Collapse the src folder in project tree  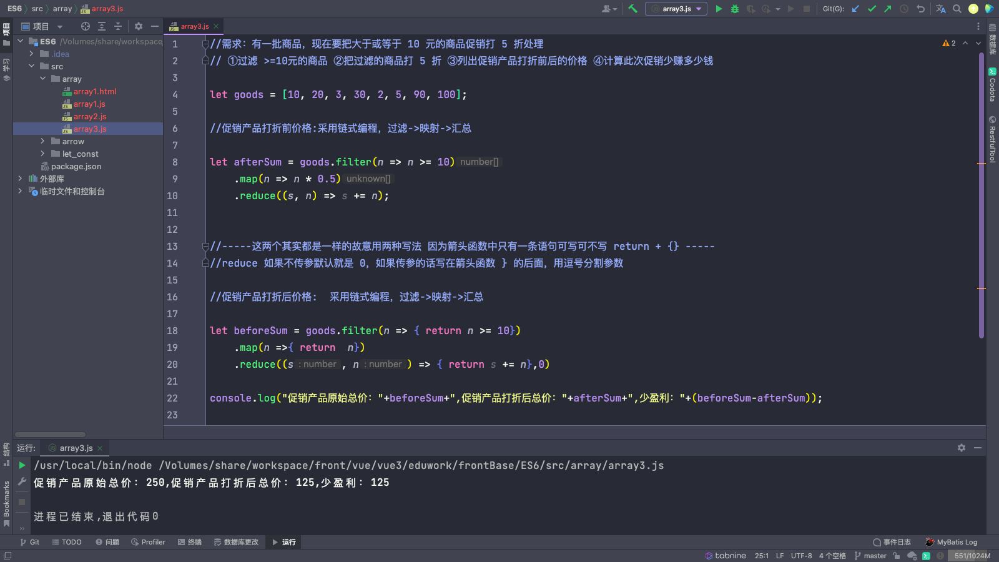pos(32,66)
